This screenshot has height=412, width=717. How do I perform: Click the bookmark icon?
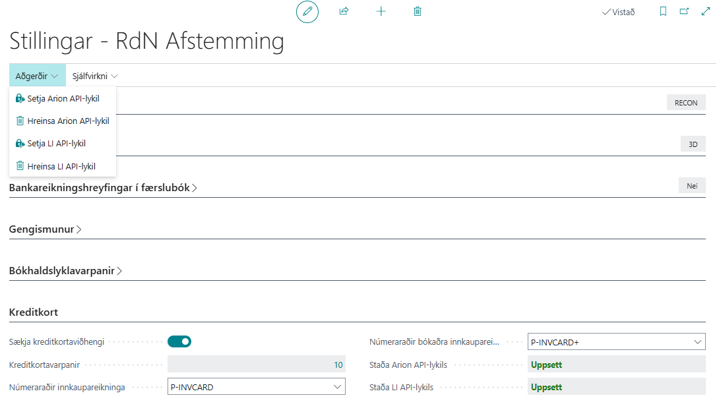[x=663, y=11]
